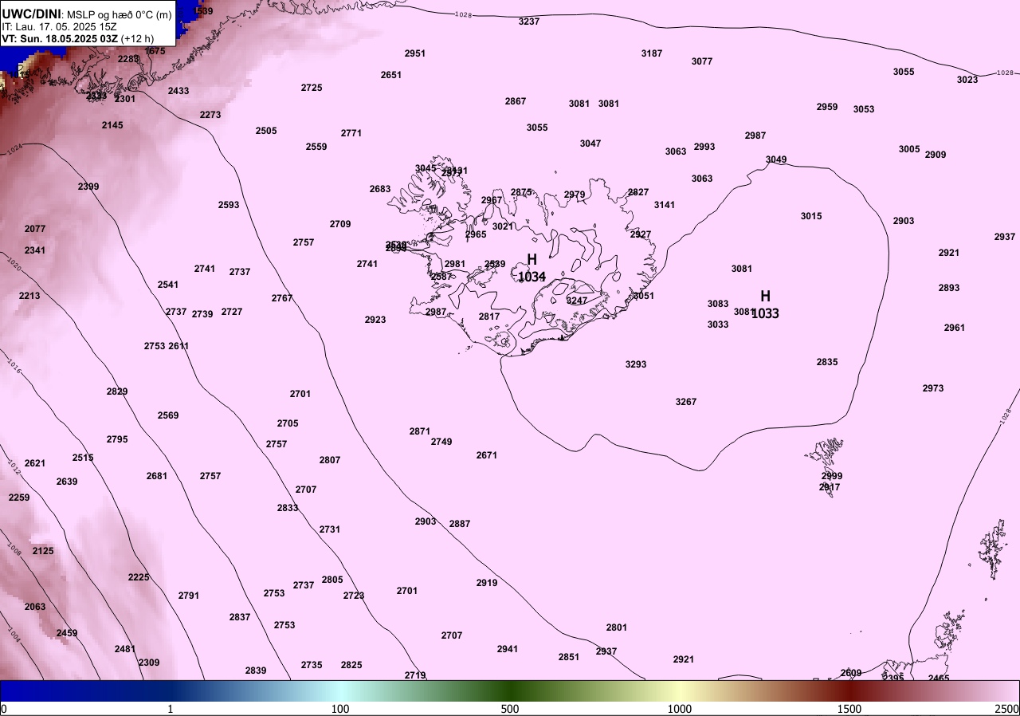Click the 2919 height value
Screen dimensions: 1020x716
[x=487, y=583]
